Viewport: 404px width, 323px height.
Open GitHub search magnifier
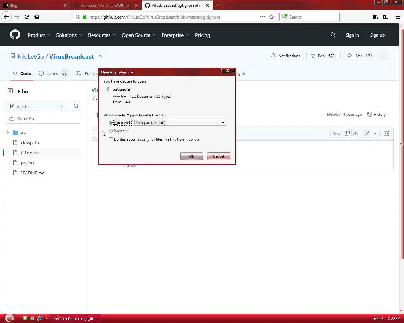pos(333,35)
